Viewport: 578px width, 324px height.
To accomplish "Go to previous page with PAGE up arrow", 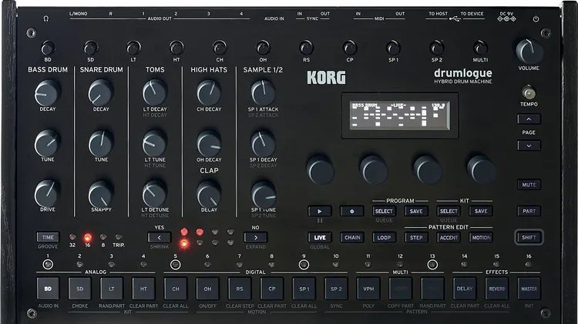I will [529, 119].
